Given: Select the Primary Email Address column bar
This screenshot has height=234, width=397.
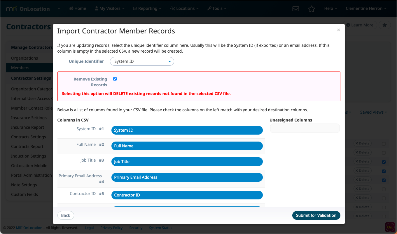Looking at the screenshot, I should (x=187, y=177).
